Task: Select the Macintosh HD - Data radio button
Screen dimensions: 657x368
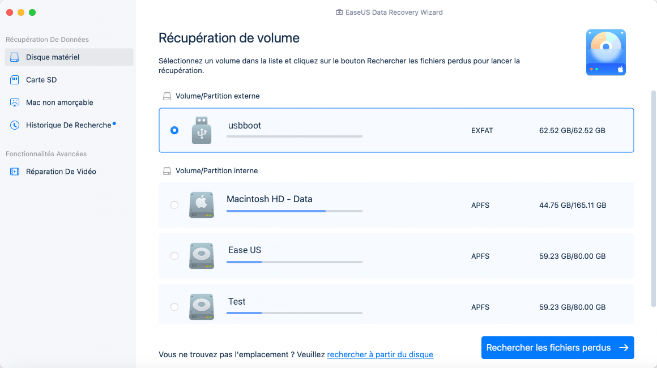Action: point(174,205)
